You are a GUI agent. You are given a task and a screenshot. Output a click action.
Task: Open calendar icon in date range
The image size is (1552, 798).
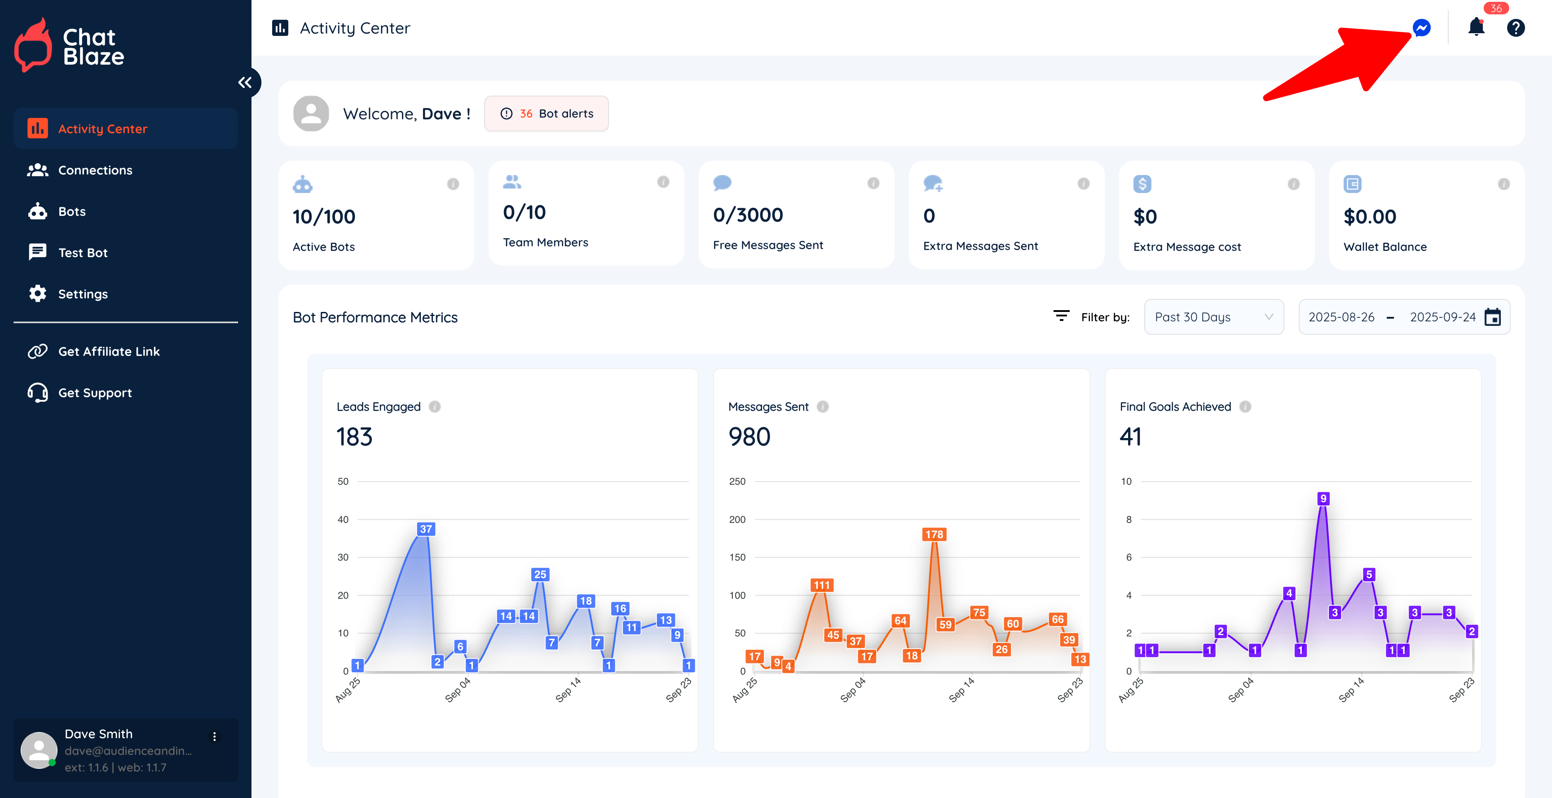pos(1492,317)
